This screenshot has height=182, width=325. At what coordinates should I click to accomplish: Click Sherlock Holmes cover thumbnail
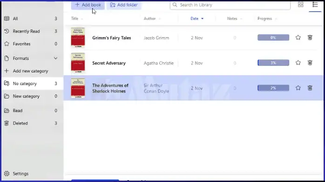(78, 88)
